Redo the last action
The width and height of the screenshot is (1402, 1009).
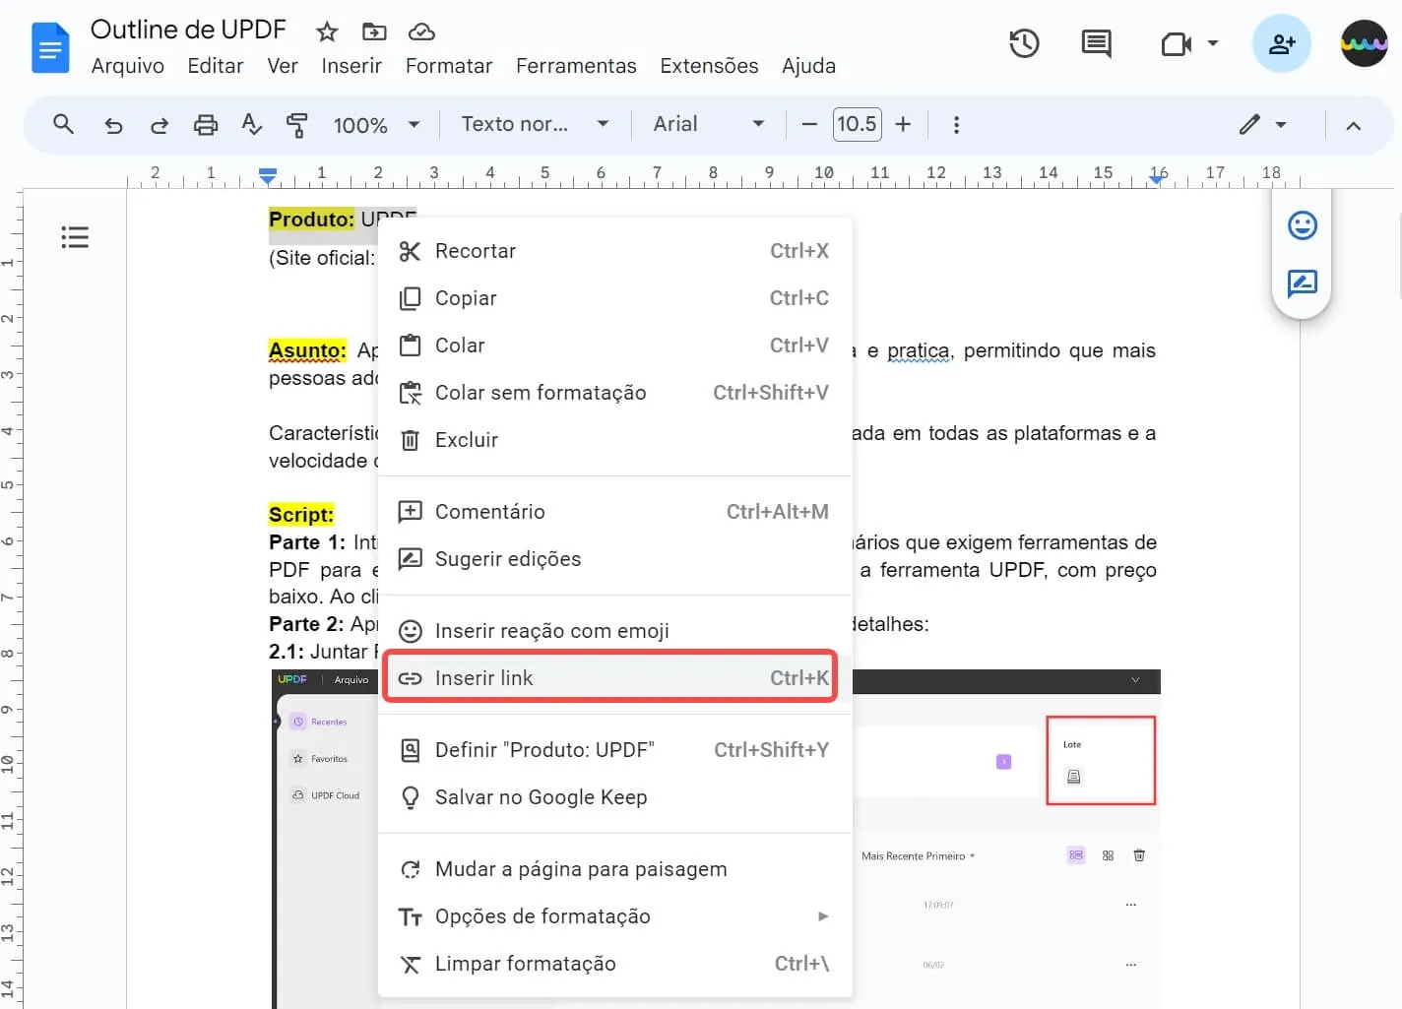159,125
